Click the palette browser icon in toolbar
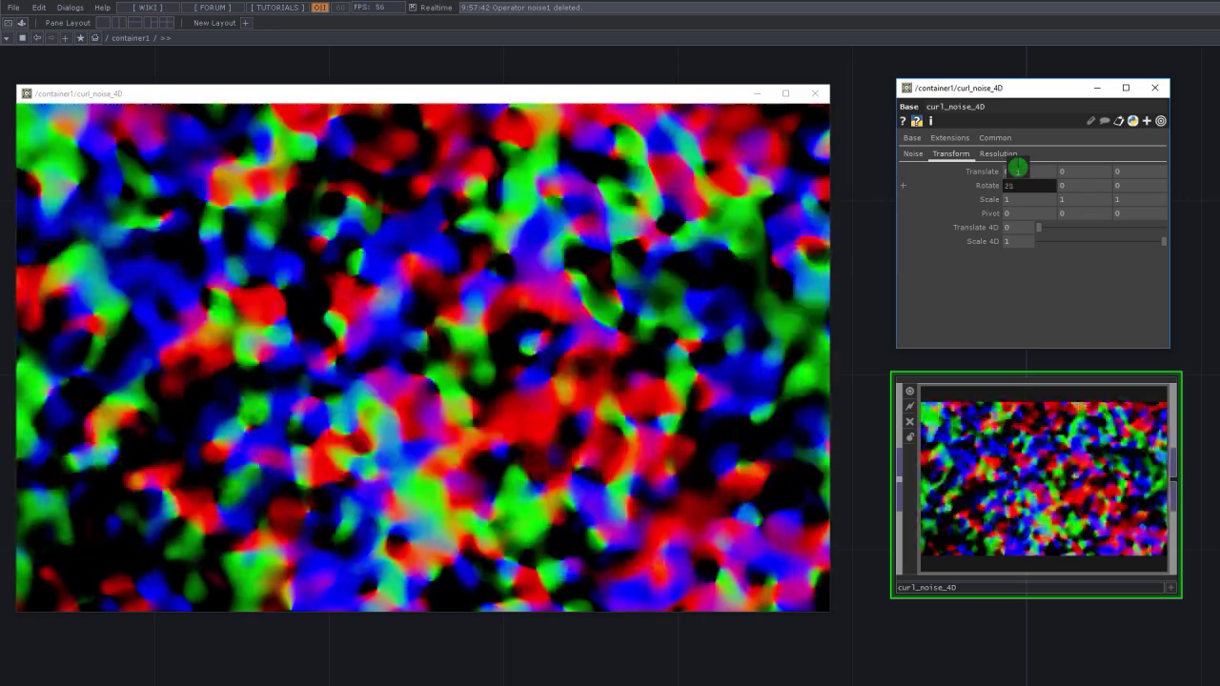1220x686 pixels. click(x=9, y=23)
